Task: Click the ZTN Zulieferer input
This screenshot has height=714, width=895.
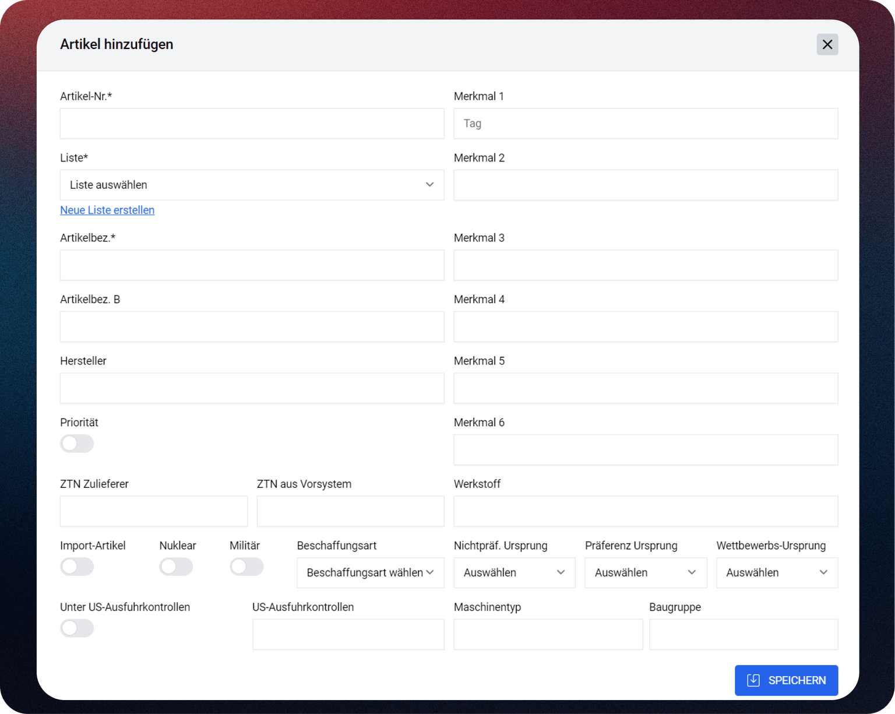Action: [153, 511]
